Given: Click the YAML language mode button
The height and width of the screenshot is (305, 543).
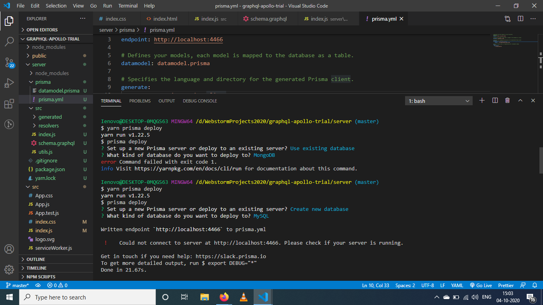Looking at the screenshot, I should click(457, 285).
